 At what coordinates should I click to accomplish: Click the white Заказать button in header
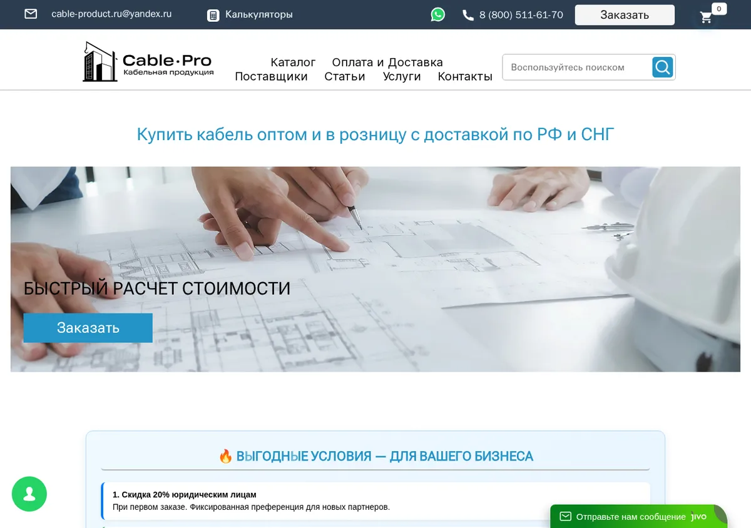click(625, 15)
